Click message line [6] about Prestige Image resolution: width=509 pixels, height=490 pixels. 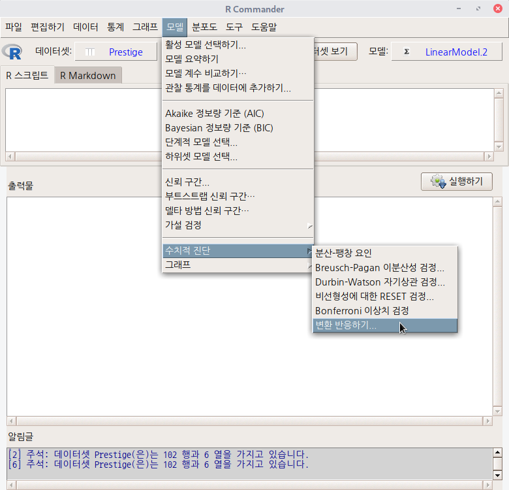(x=158, y=464)
